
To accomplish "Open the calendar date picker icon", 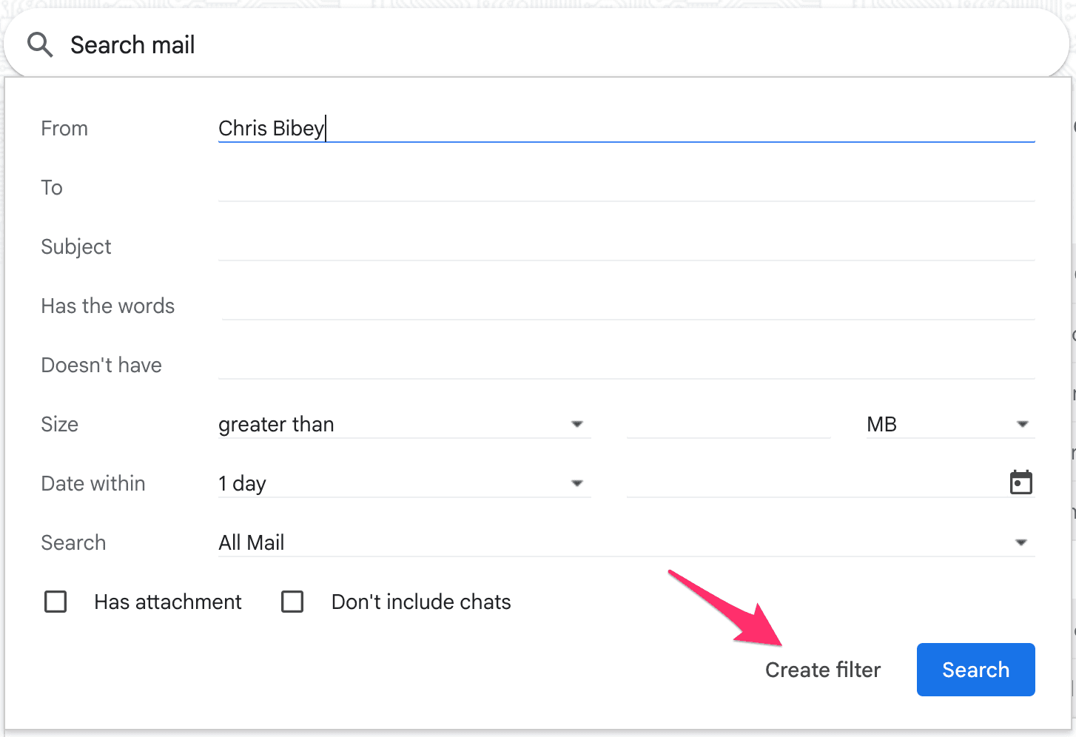I will 1021,482.
